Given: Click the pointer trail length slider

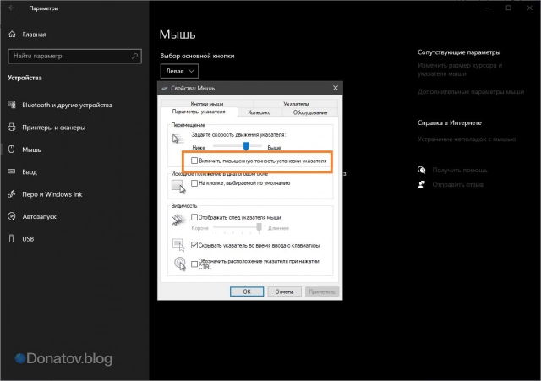Looking at the screenshot, I should pos(238,227).
